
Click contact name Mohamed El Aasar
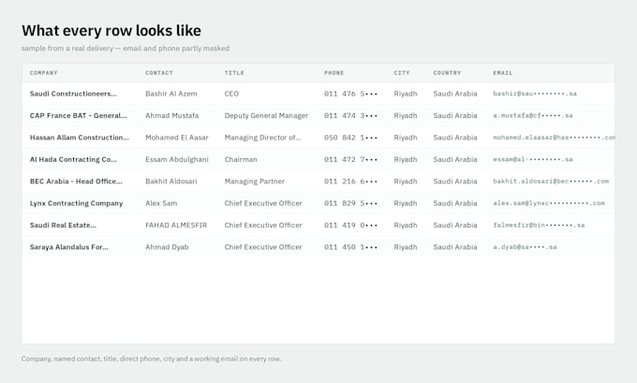click(177, 138)
